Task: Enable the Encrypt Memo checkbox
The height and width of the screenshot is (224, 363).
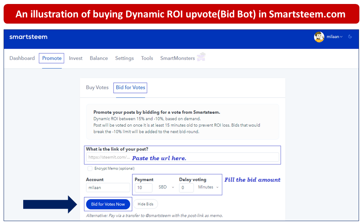Action: pyautogui.click(x=90, y=168)
